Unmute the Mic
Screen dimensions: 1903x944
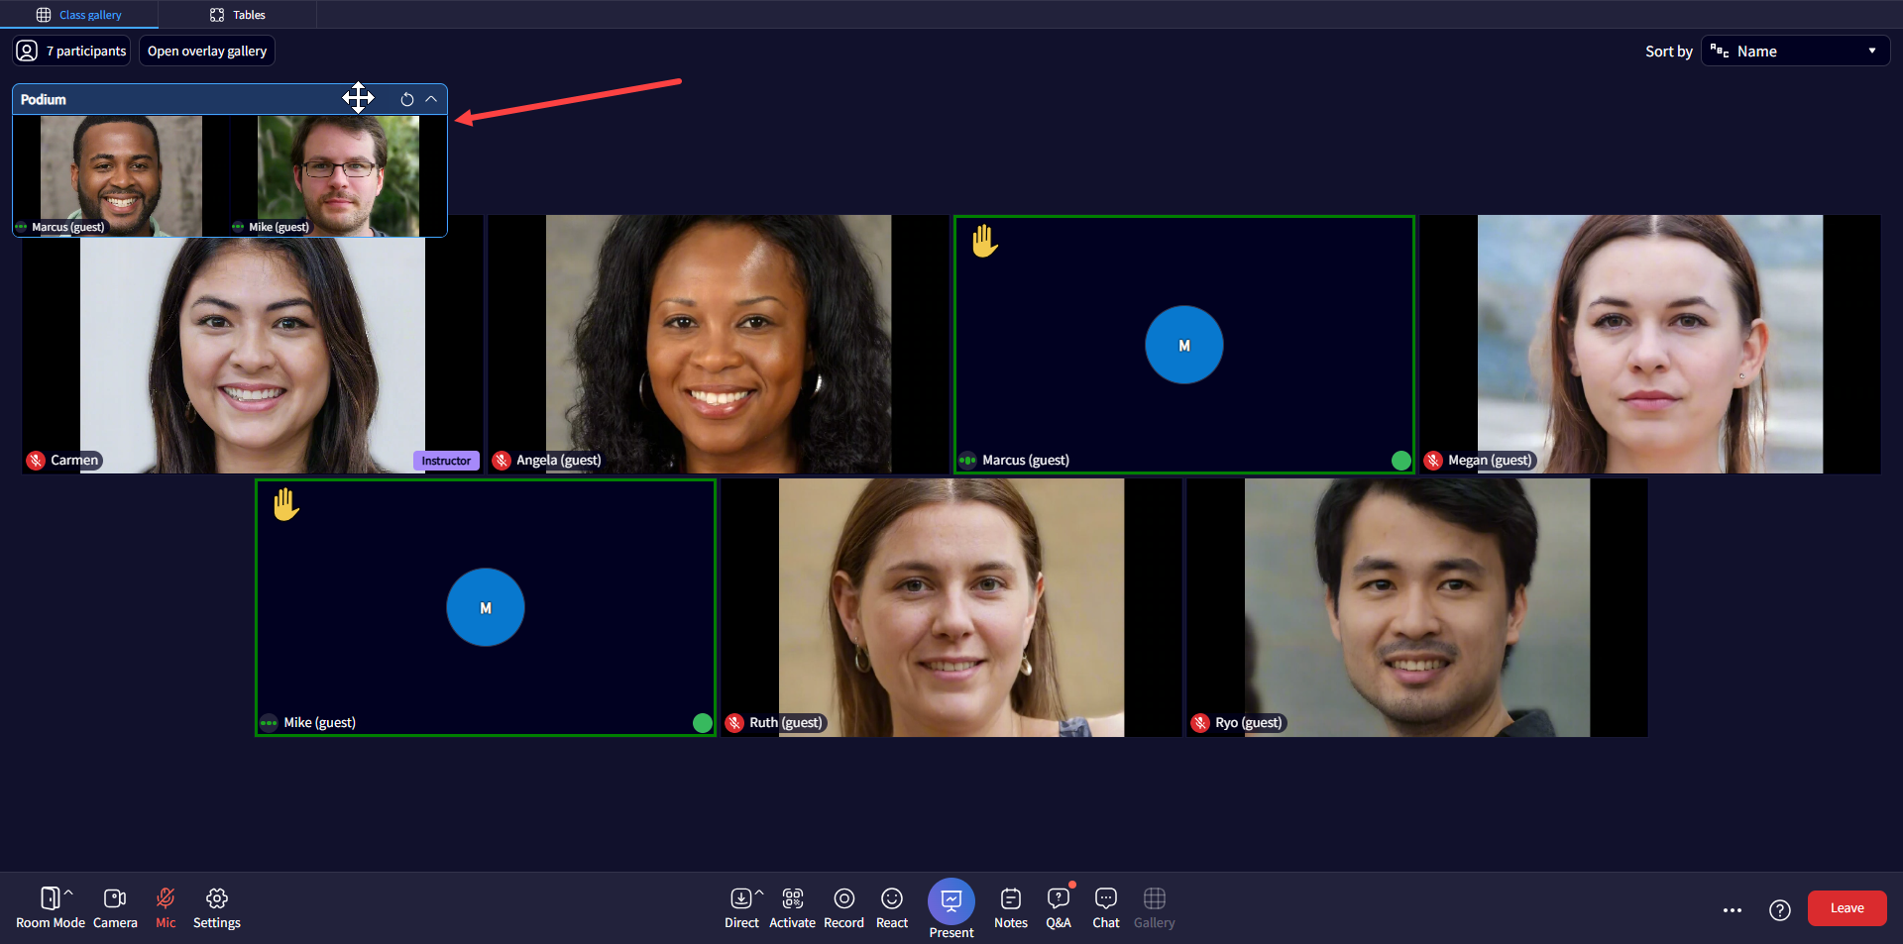point(166,907)
